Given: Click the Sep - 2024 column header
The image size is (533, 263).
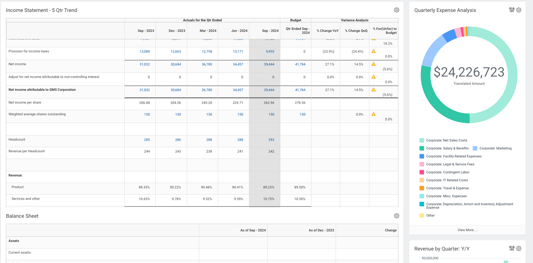Looking at the screenshot, I should (x=270, y=31).
